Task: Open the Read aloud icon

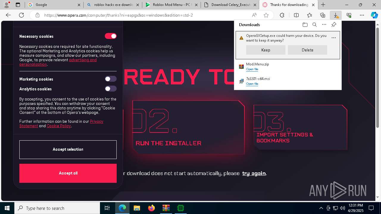Action: point(254,15)
